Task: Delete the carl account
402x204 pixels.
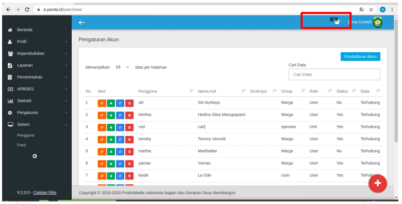Action: click(129, 127)
